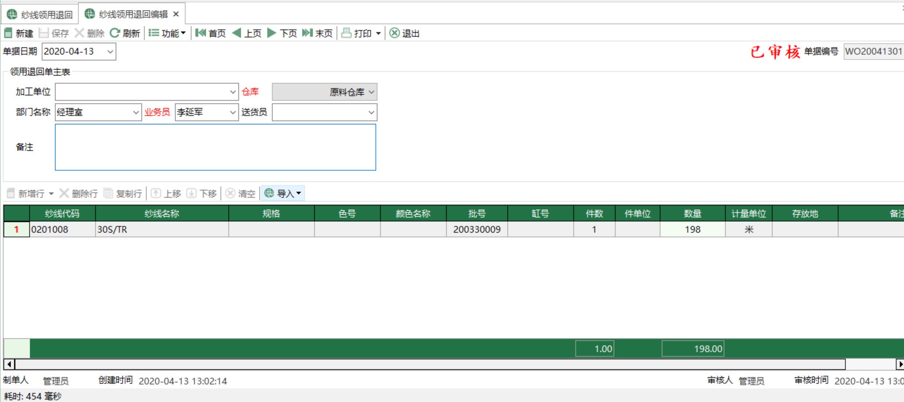Viewport: 904px width, 402px height.
Task: Click inside the 备注 text area
Action: [x=215, y=147]
